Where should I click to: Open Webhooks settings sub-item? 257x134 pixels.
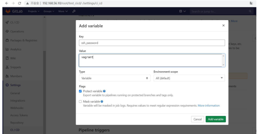point(17,108)
